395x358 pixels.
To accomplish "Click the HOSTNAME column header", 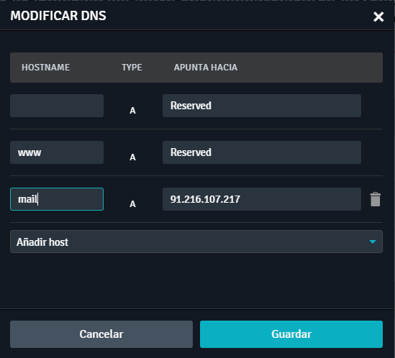I will coord(45,68).
